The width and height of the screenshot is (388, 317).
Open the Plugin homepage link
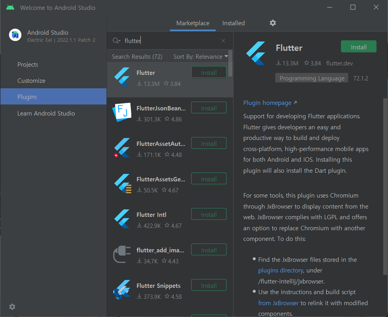267,103
